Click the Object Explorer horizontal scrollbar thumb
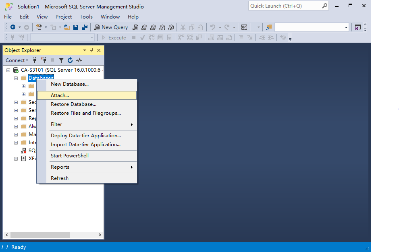This screenshot has height=252, width=399. [x=40, y=235]
